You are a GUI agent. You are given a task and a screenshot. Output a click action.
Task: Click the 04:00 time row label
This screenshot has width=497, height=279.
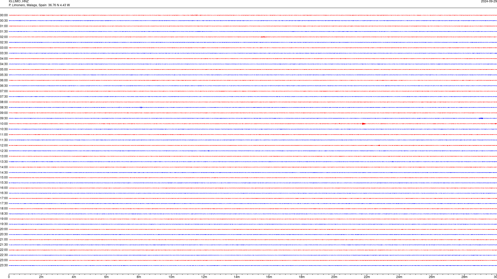4,59
